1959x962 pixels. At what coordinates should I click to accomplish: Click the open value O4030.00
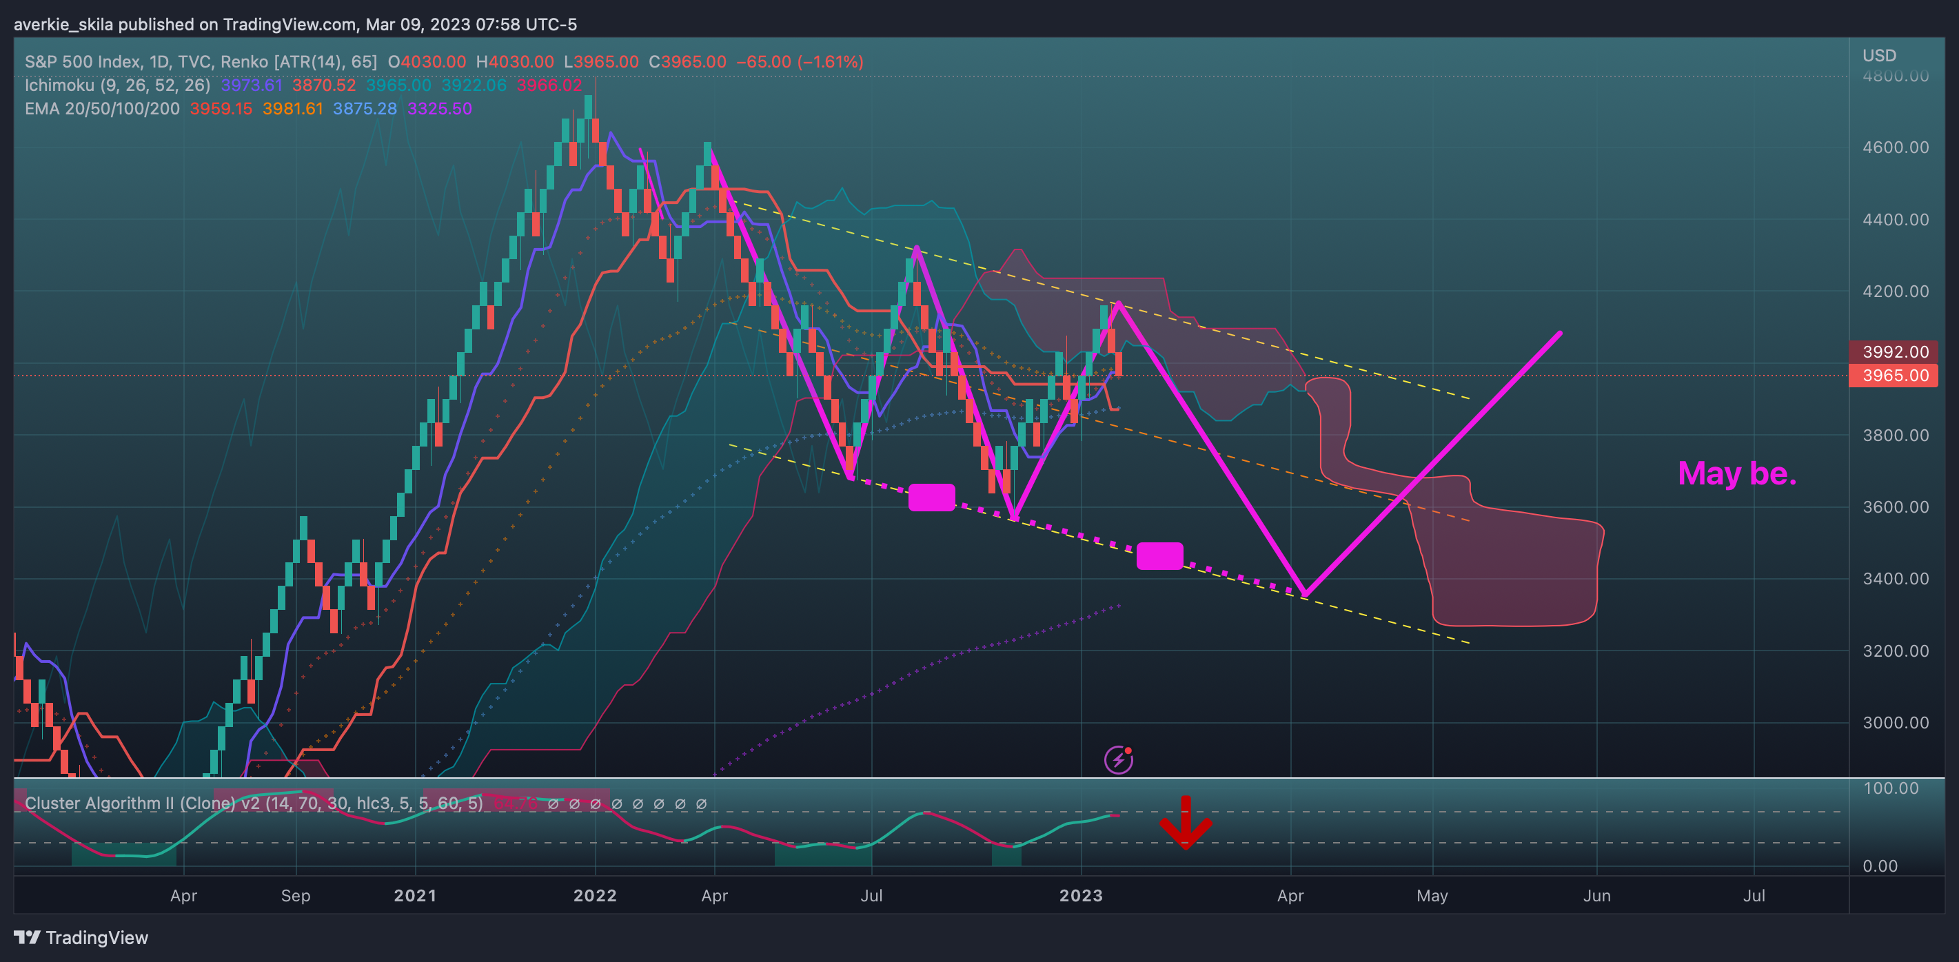[x=427, y=61]
